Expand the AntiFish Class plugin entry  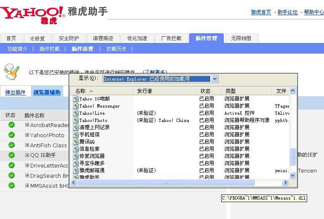coord(27,145)
